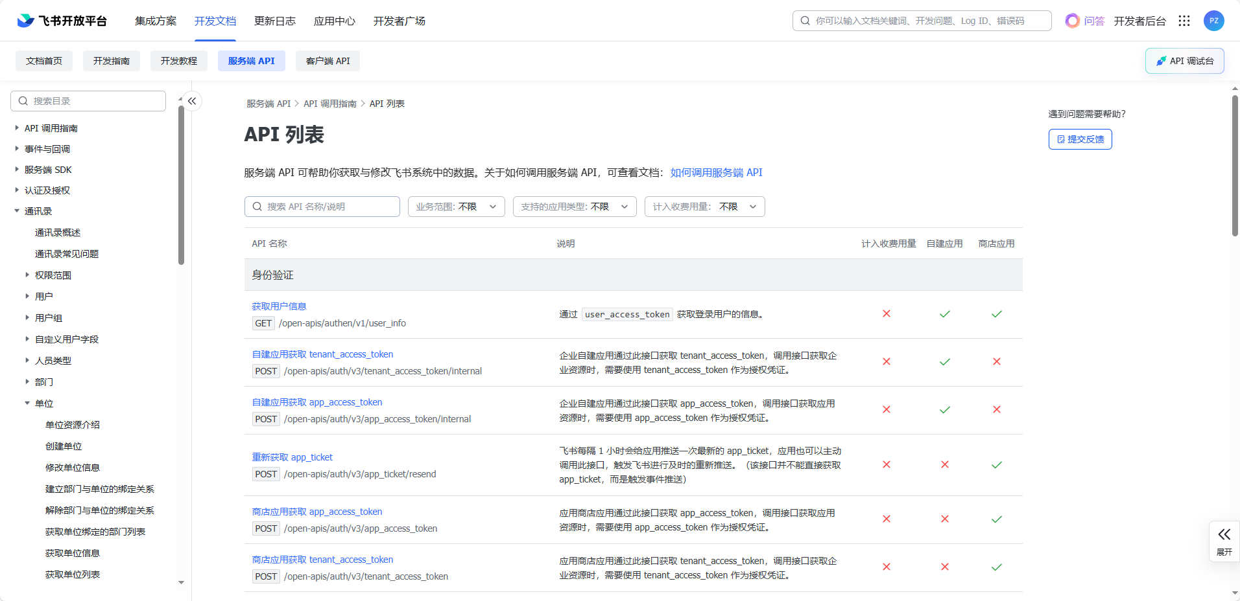Select 创建单位 in the sidebar
The width and height of the screenshot is (1240, 601).
click(x=64, y=446)
